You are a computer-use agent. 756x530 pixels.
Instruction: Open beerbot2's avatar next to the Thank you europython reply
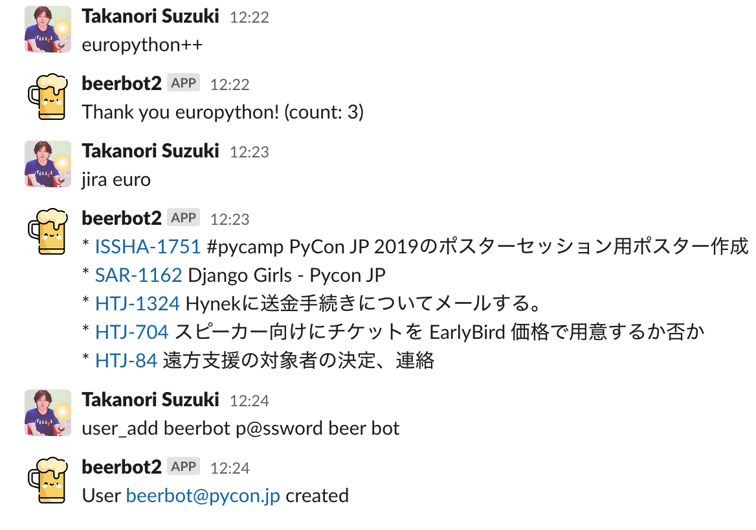coord(47,97)
